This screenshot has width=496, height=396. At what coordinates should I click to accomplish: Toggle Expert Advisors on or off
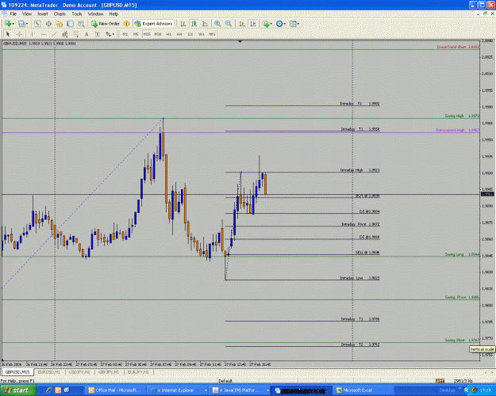154,24
